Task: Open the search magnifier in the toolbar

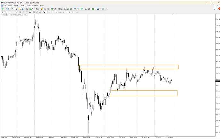Action: tap(215, 9)
